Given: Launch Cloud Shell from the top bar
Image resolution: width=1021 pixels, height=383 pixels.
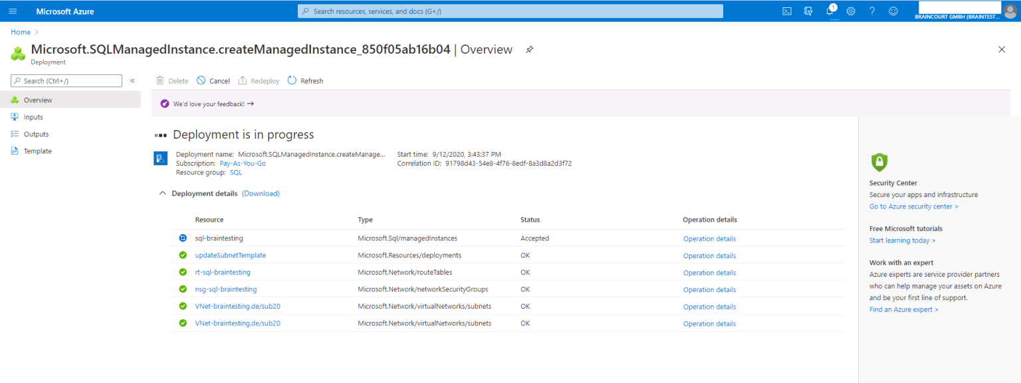Looking at the screenshot, I should click(x=787, y=11).
